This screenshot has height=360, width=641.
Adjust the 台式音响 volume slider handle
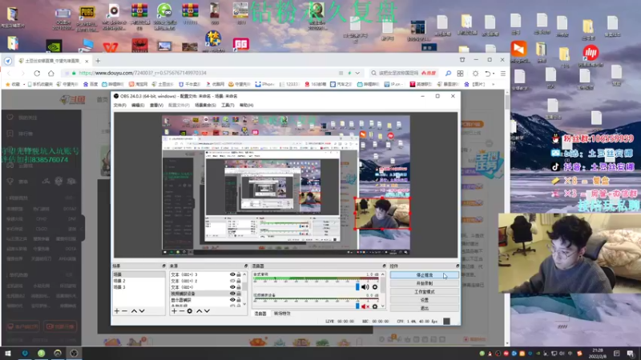pos(357,287)
